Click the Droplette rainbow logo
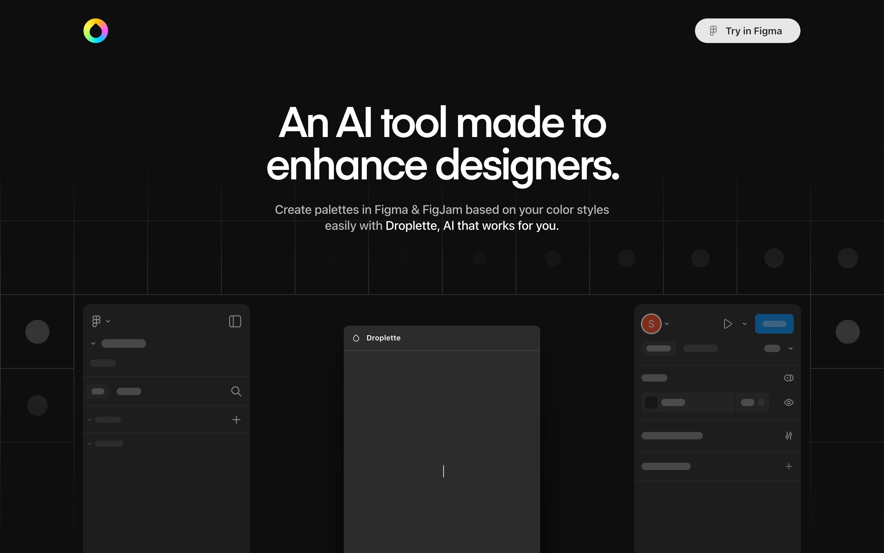Viewport: 884px width, 553px height. 96,31
